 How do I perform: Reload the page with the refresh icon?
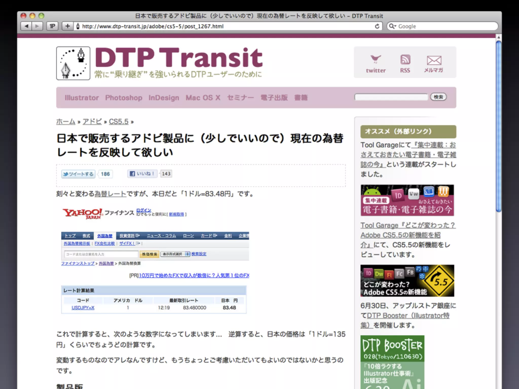tap(377, 26)
